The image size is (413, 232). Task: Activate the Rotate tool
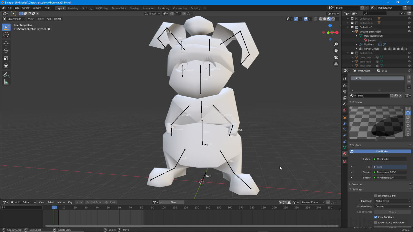[x=6, y=51]
